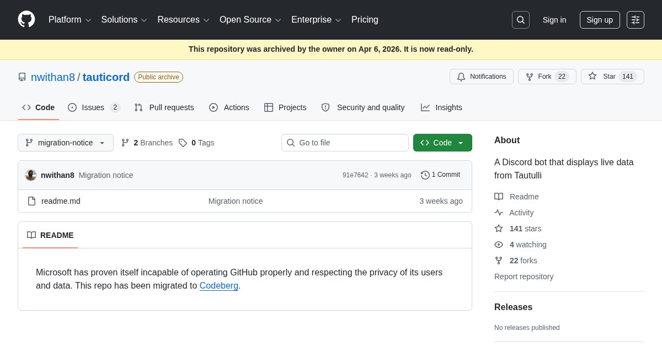662x347 pixels.
Task: Open the appearance settings sliders icon
Action: (x=636, y=20)
